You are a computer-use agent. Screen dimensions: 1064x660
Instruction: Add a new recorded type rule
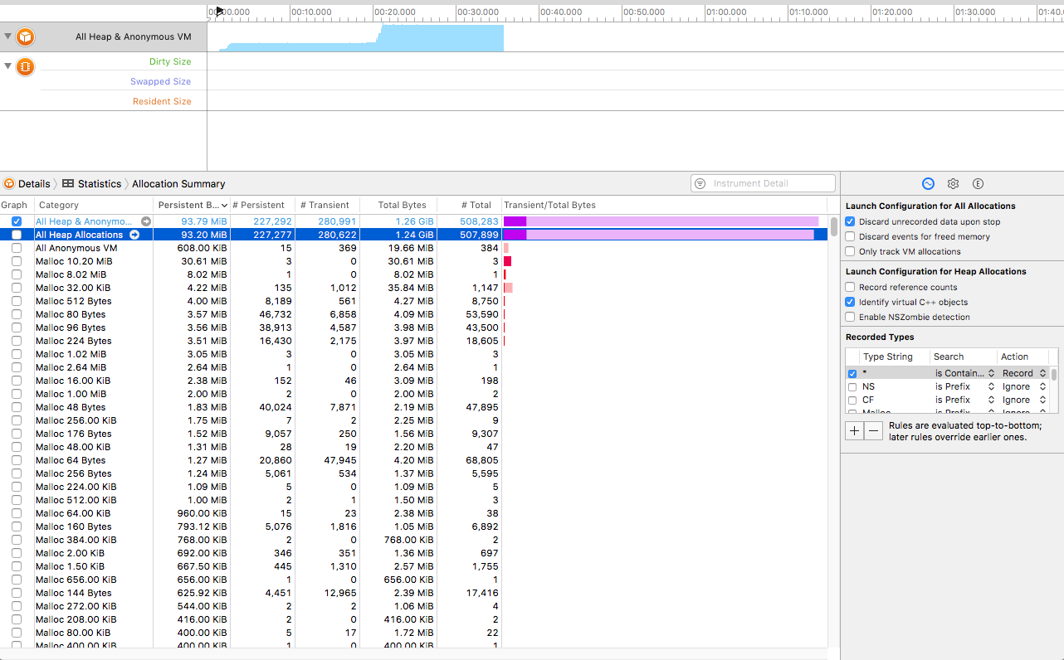click(x=854, y=430)
